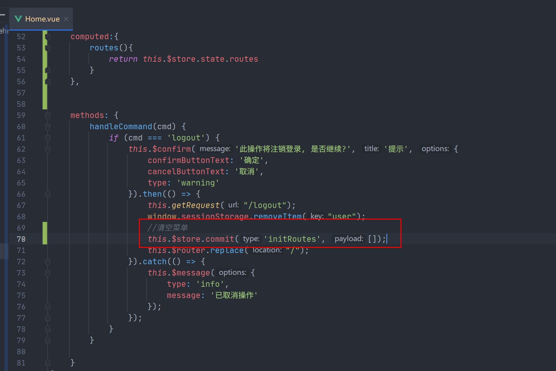
Task: Click 'return' keyword on line 54
Action: [x=123, y=59]
